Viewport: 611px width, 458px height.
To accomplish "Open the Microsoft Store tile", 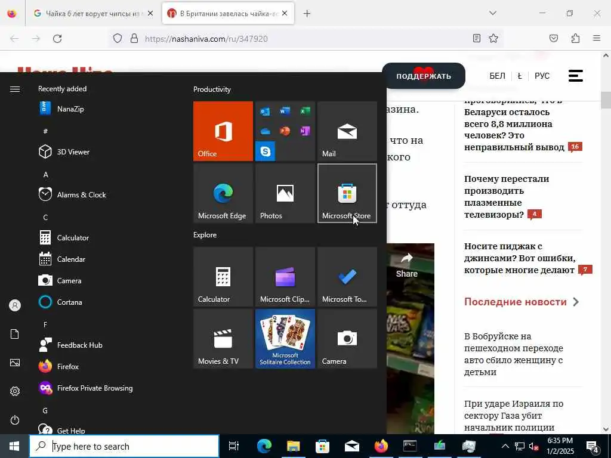I will [347, 193].
